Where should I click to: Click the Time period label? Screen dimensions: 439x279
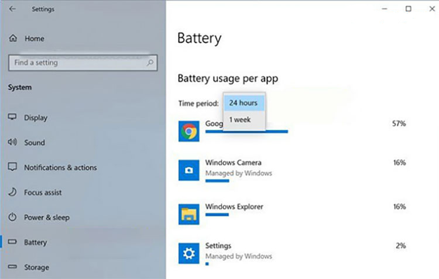(x=198, y=104)
